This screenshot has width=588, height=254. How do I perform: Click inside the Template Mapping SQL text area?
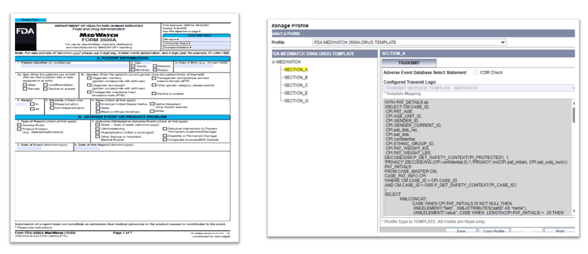click(x=477, y=158)
